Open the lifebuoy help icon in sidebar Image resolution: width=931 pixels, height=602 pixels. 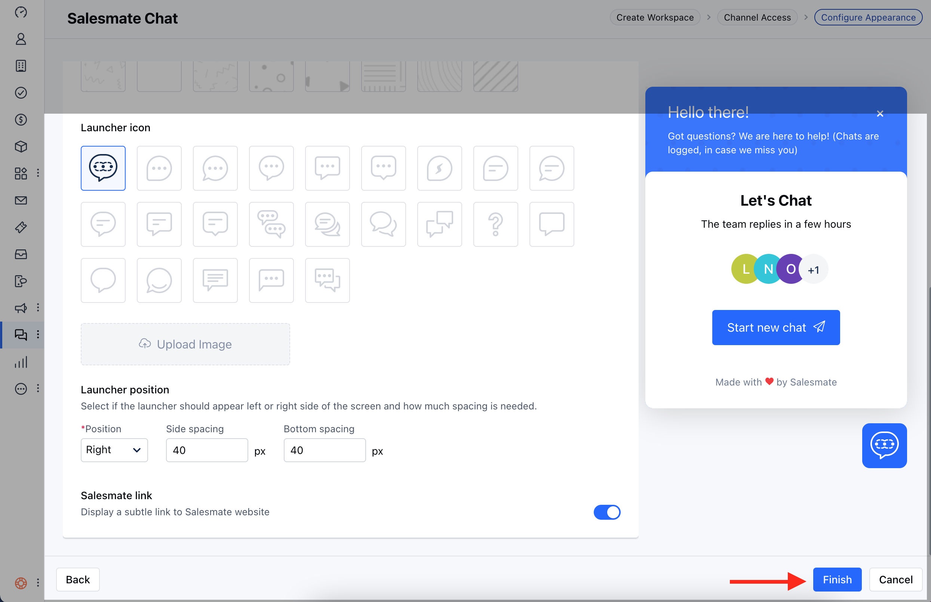click(21, 583)
